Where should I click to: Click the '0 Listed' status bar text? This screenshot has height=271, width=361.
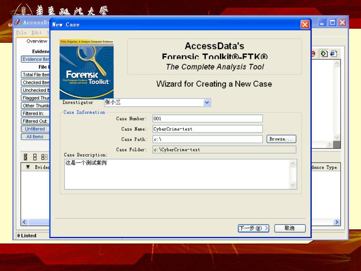(x=27, y=235)
